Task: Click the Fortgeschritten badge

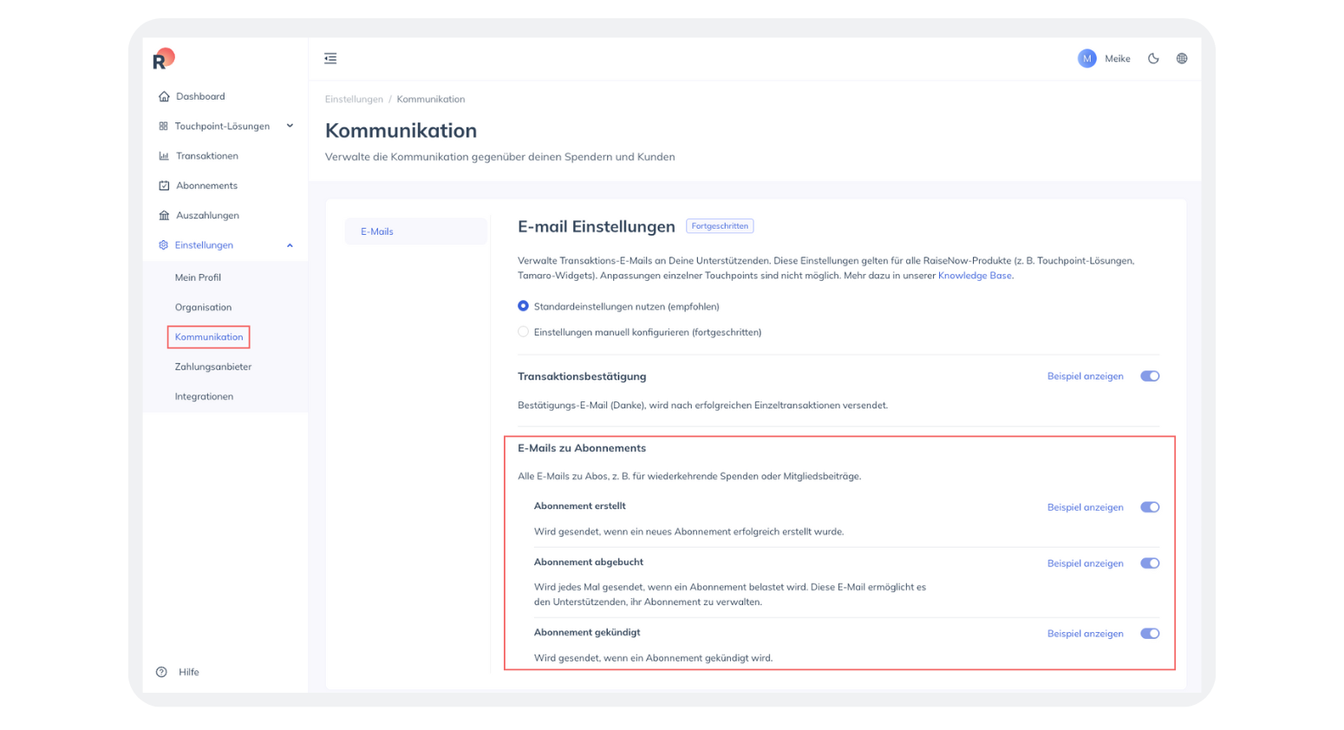Action: 720,226
